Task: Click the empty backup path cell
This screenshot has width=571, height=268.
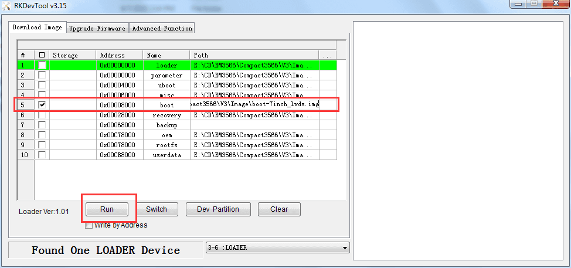Action: click(x=255, y=125)
